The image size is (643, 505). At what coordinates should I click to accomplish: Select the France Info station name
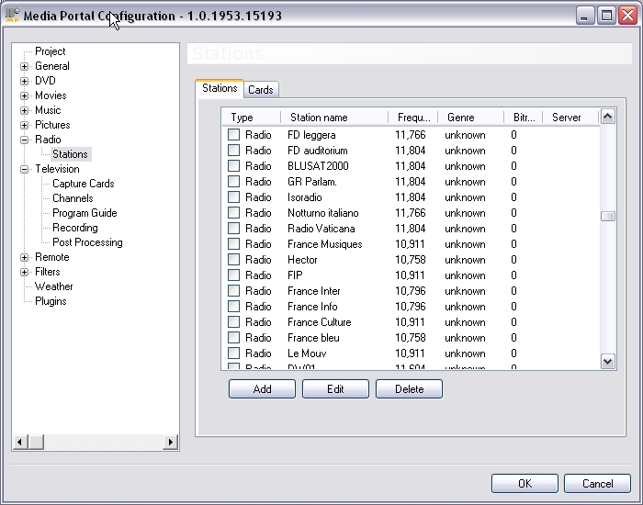tap(312, 307)
